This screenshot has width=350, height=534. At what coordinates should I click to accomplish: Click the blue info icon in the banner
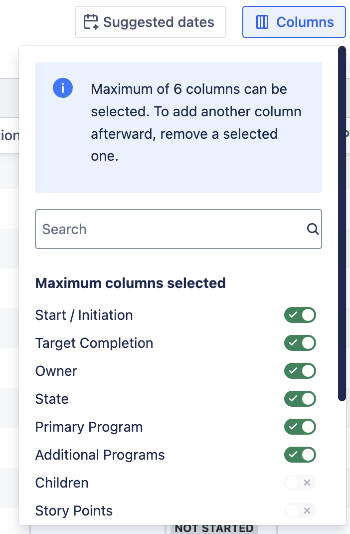[x=63, y=88]
